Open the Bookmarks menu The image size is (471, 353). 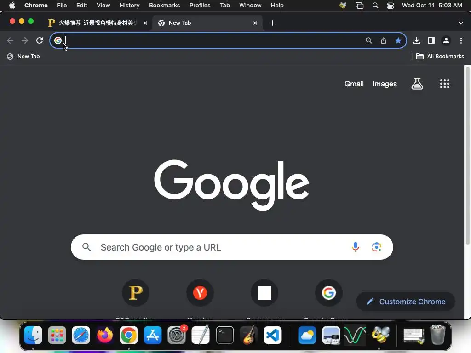[x=164, y=6]
